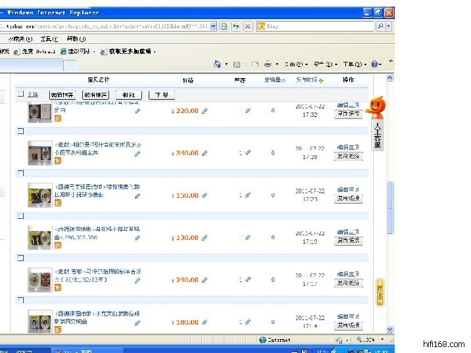
Task: Click the printer icon in command bar
Action: tap(268, 64)
